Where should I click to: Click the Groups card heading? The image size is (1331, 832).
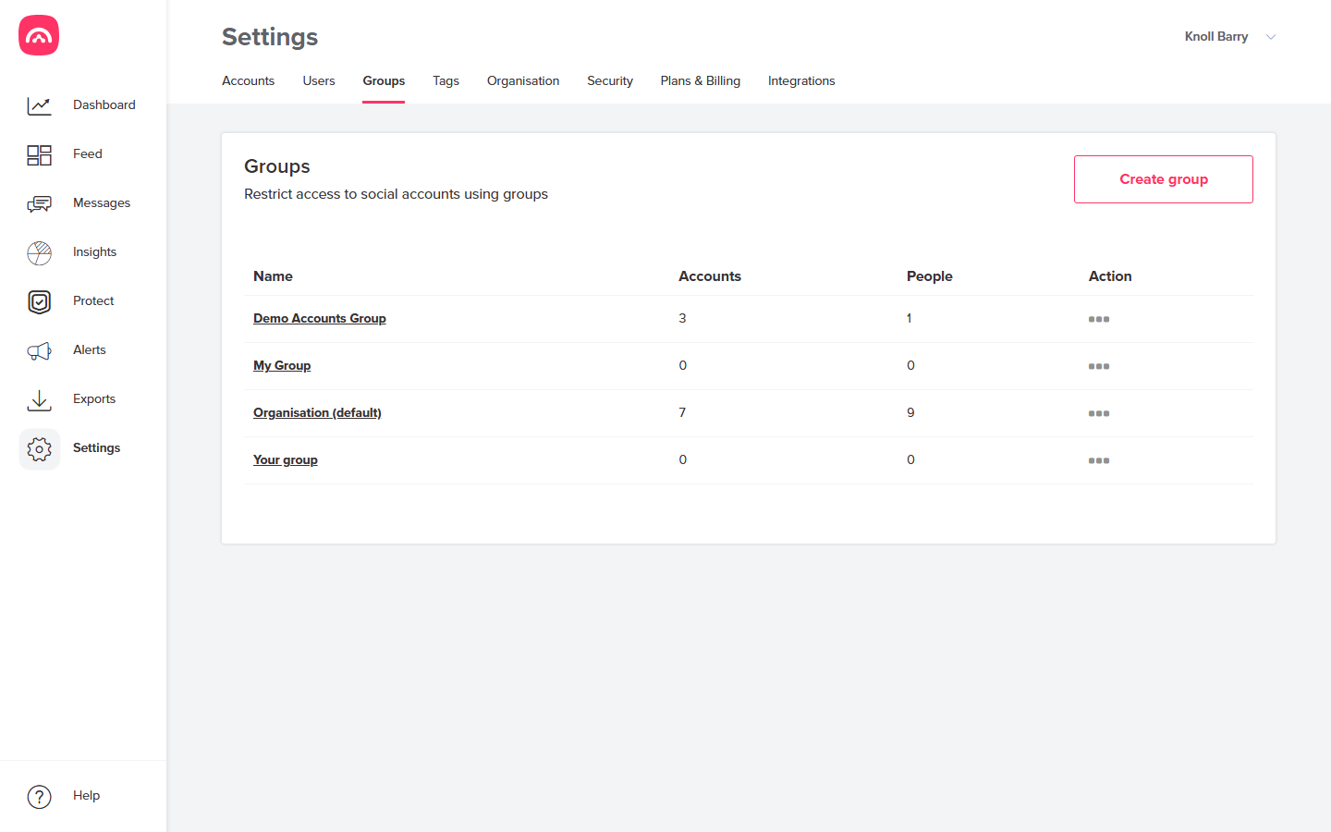click(x=277, y=166)
